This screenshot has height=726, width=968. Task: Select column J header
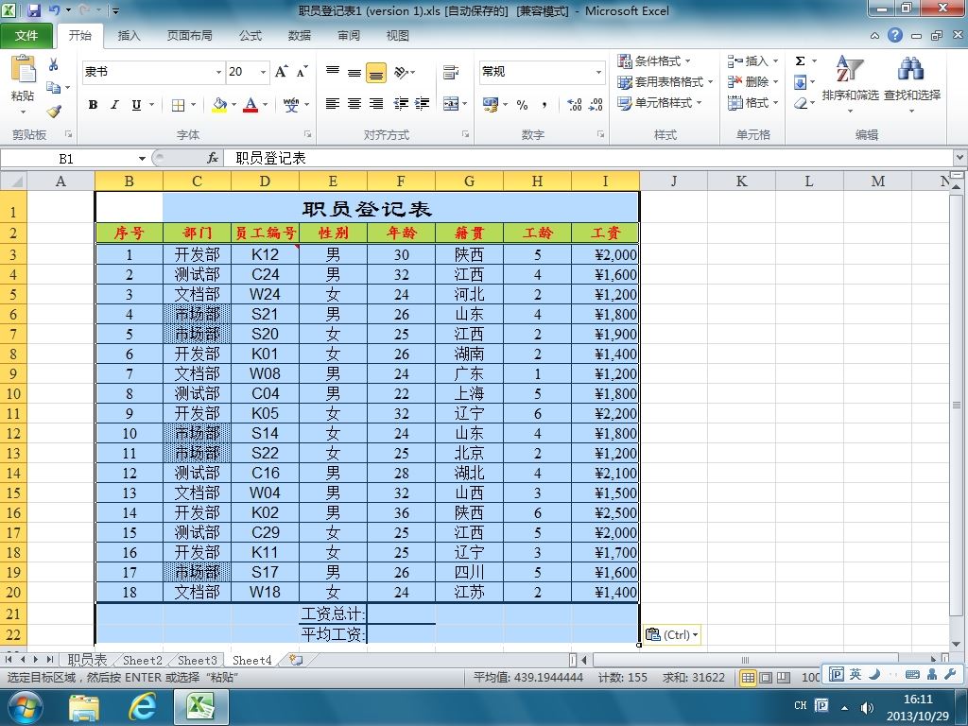(673, 181)
